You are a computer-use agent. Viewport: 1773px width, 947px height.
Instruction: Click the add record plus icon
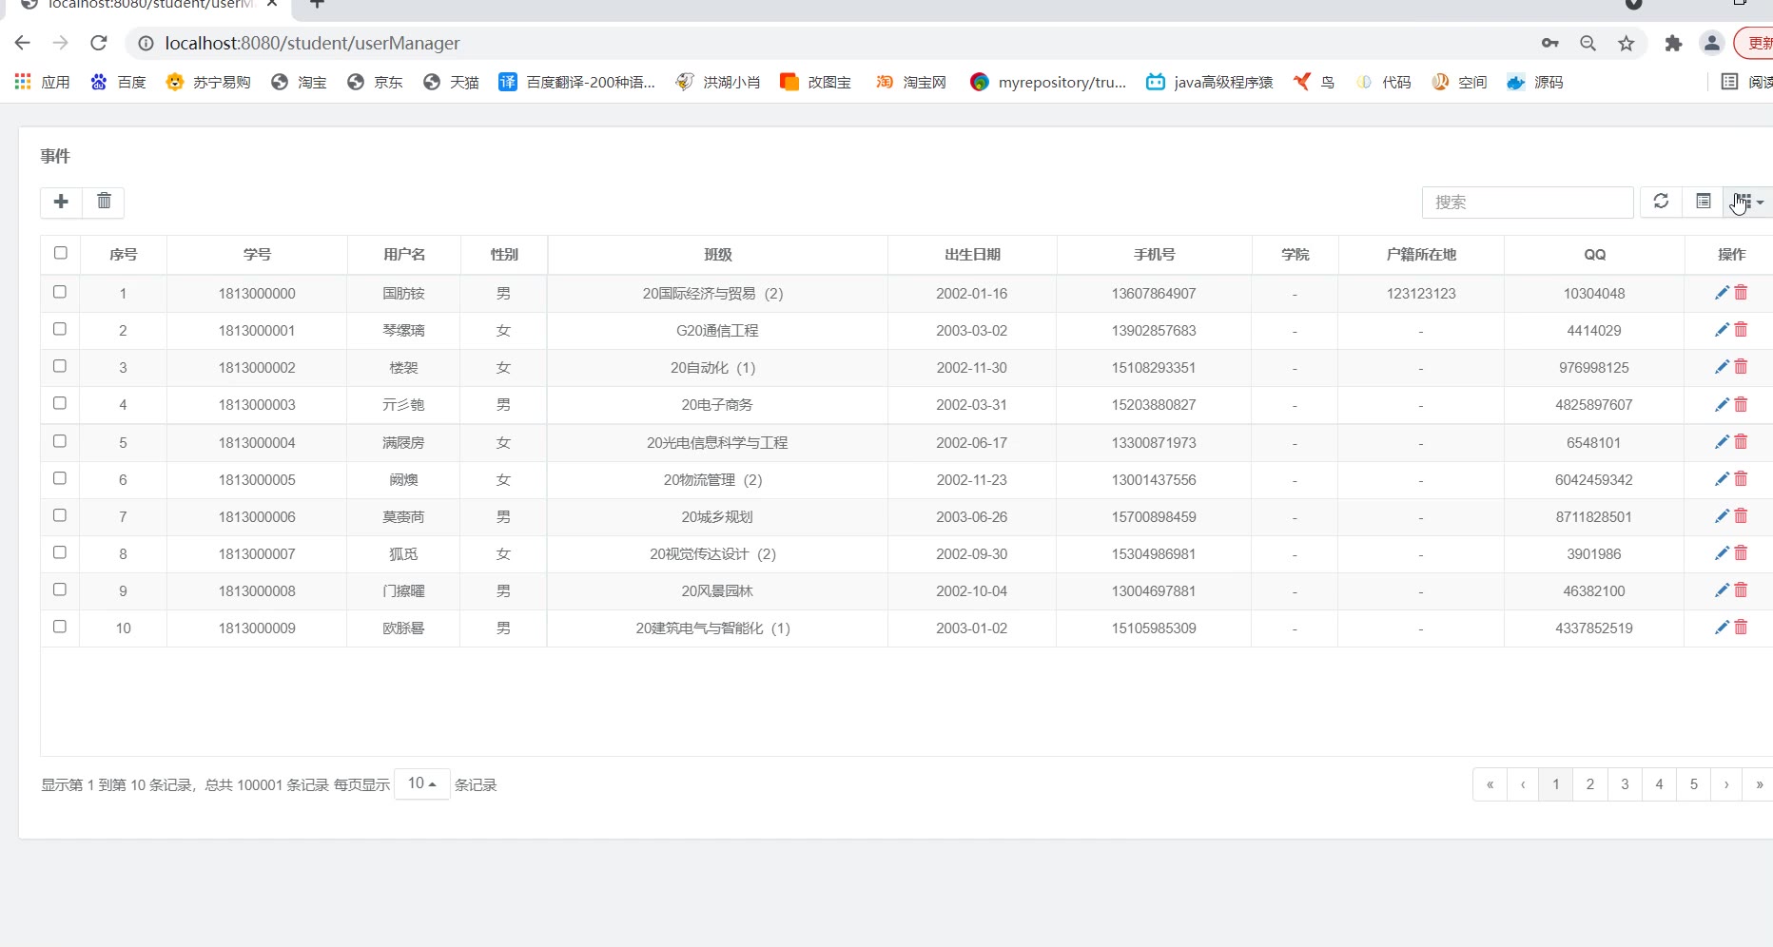click(61, 202)
